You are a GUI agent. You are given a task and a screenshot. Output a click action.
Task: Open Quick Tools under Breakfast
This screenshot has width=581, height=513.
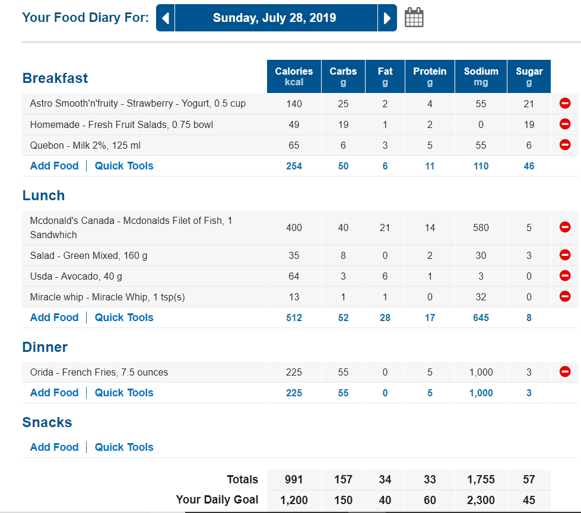pyautogui.click(x=124, y=166)
